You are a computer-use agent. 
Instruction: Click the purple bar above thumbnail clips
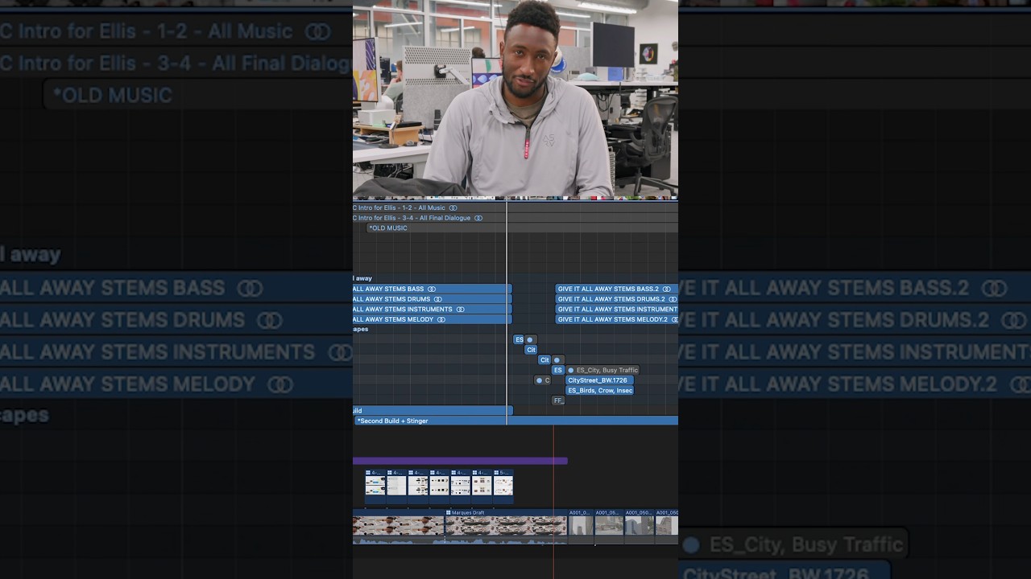(460, 461)
